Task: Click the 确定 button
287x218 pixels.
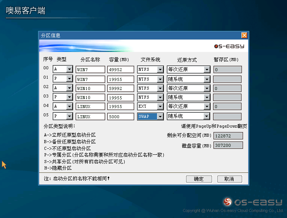Action: pyautogui.click(x=198, y=179)
